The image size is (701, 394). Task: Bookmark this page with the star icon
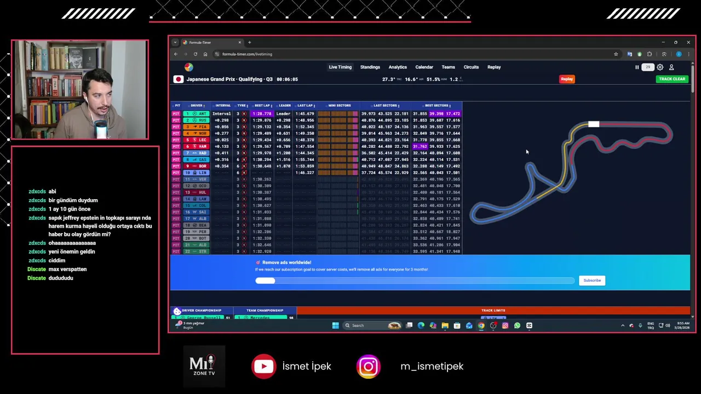click(x=616, y=54)
